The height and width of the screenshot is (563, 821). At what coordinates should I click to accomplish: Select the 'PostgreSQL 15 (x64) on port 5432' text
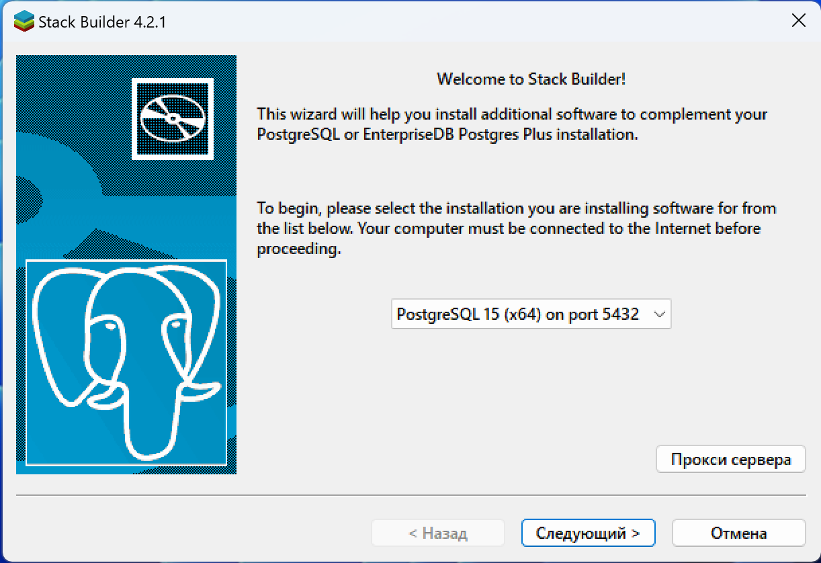click(x=517, y=314)
